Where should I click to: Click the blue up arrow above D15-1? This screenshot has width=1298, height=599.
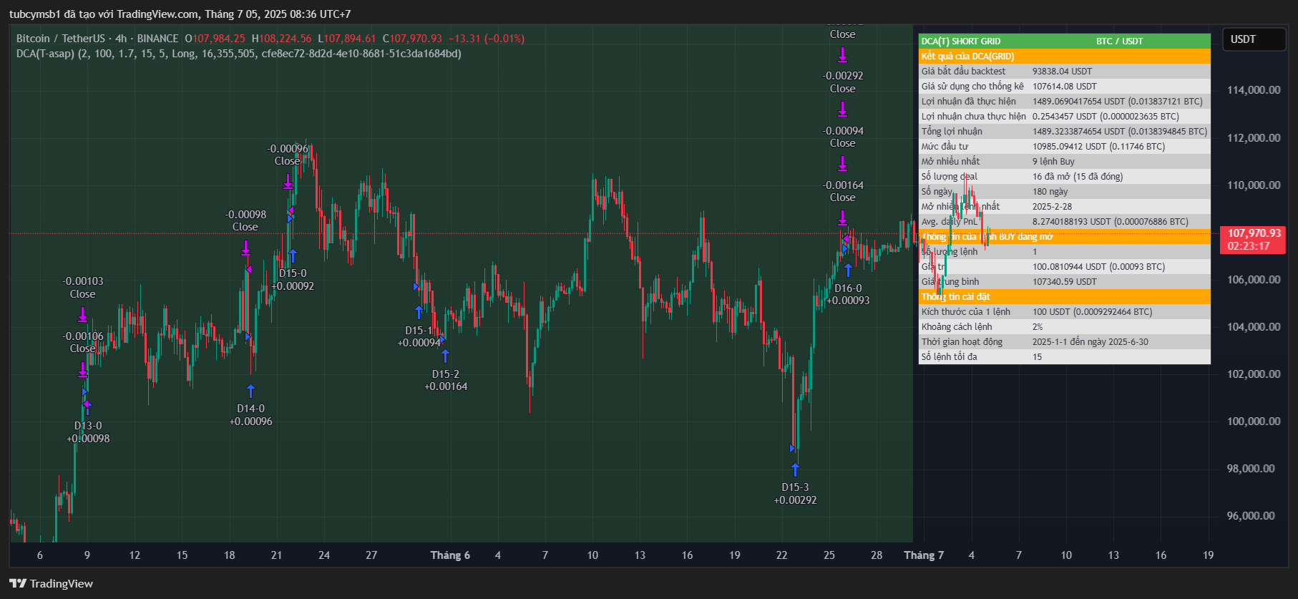(419, 312)
